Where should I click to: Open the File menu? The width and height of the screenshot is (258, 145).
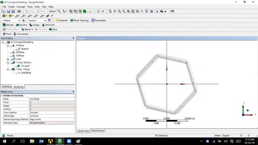click(4, 7)
